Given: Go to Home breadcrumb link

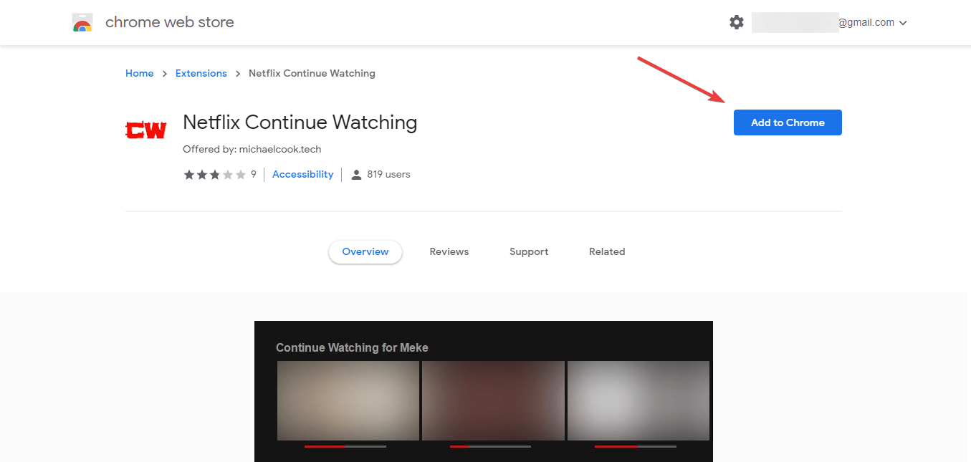Looking at the screenshot, I should (140, 73).
